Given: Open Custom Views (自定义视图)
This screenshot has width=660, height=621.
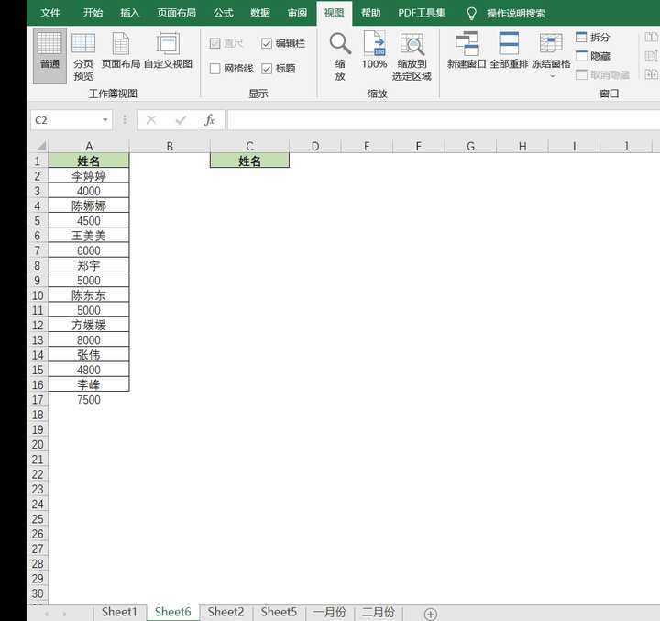Looking at the screenshot, I should pos(168,51).
